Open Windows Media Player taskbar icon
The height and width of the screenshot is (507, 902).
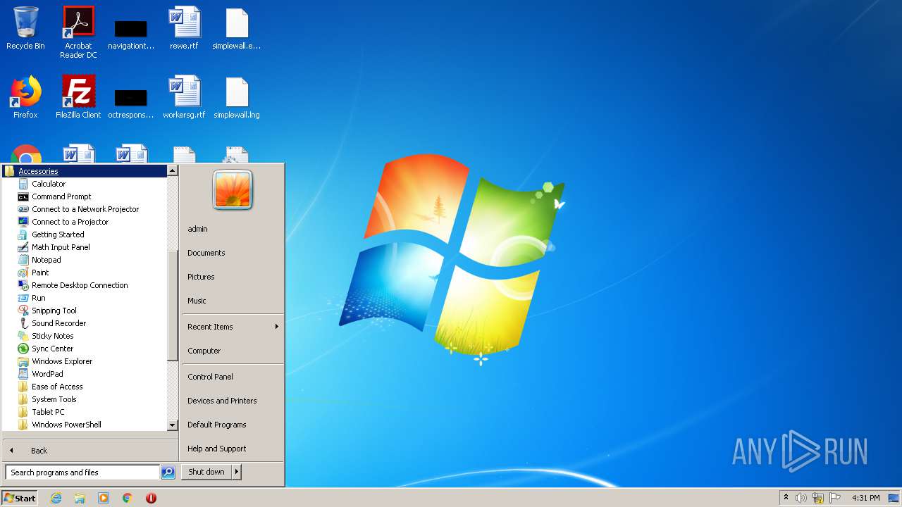(x=104, y=498)
